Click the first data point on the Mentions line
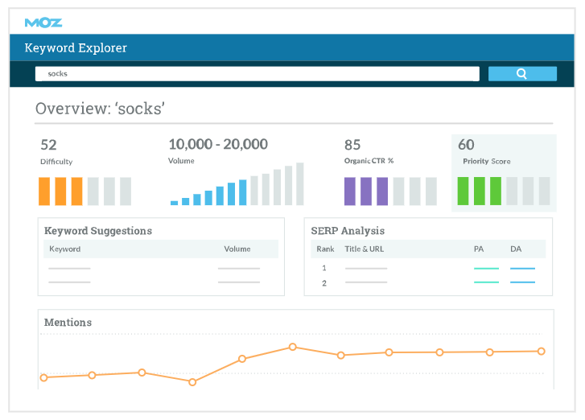Image resolution: width=585 pixels, height=420 pixels. (43, 378)
